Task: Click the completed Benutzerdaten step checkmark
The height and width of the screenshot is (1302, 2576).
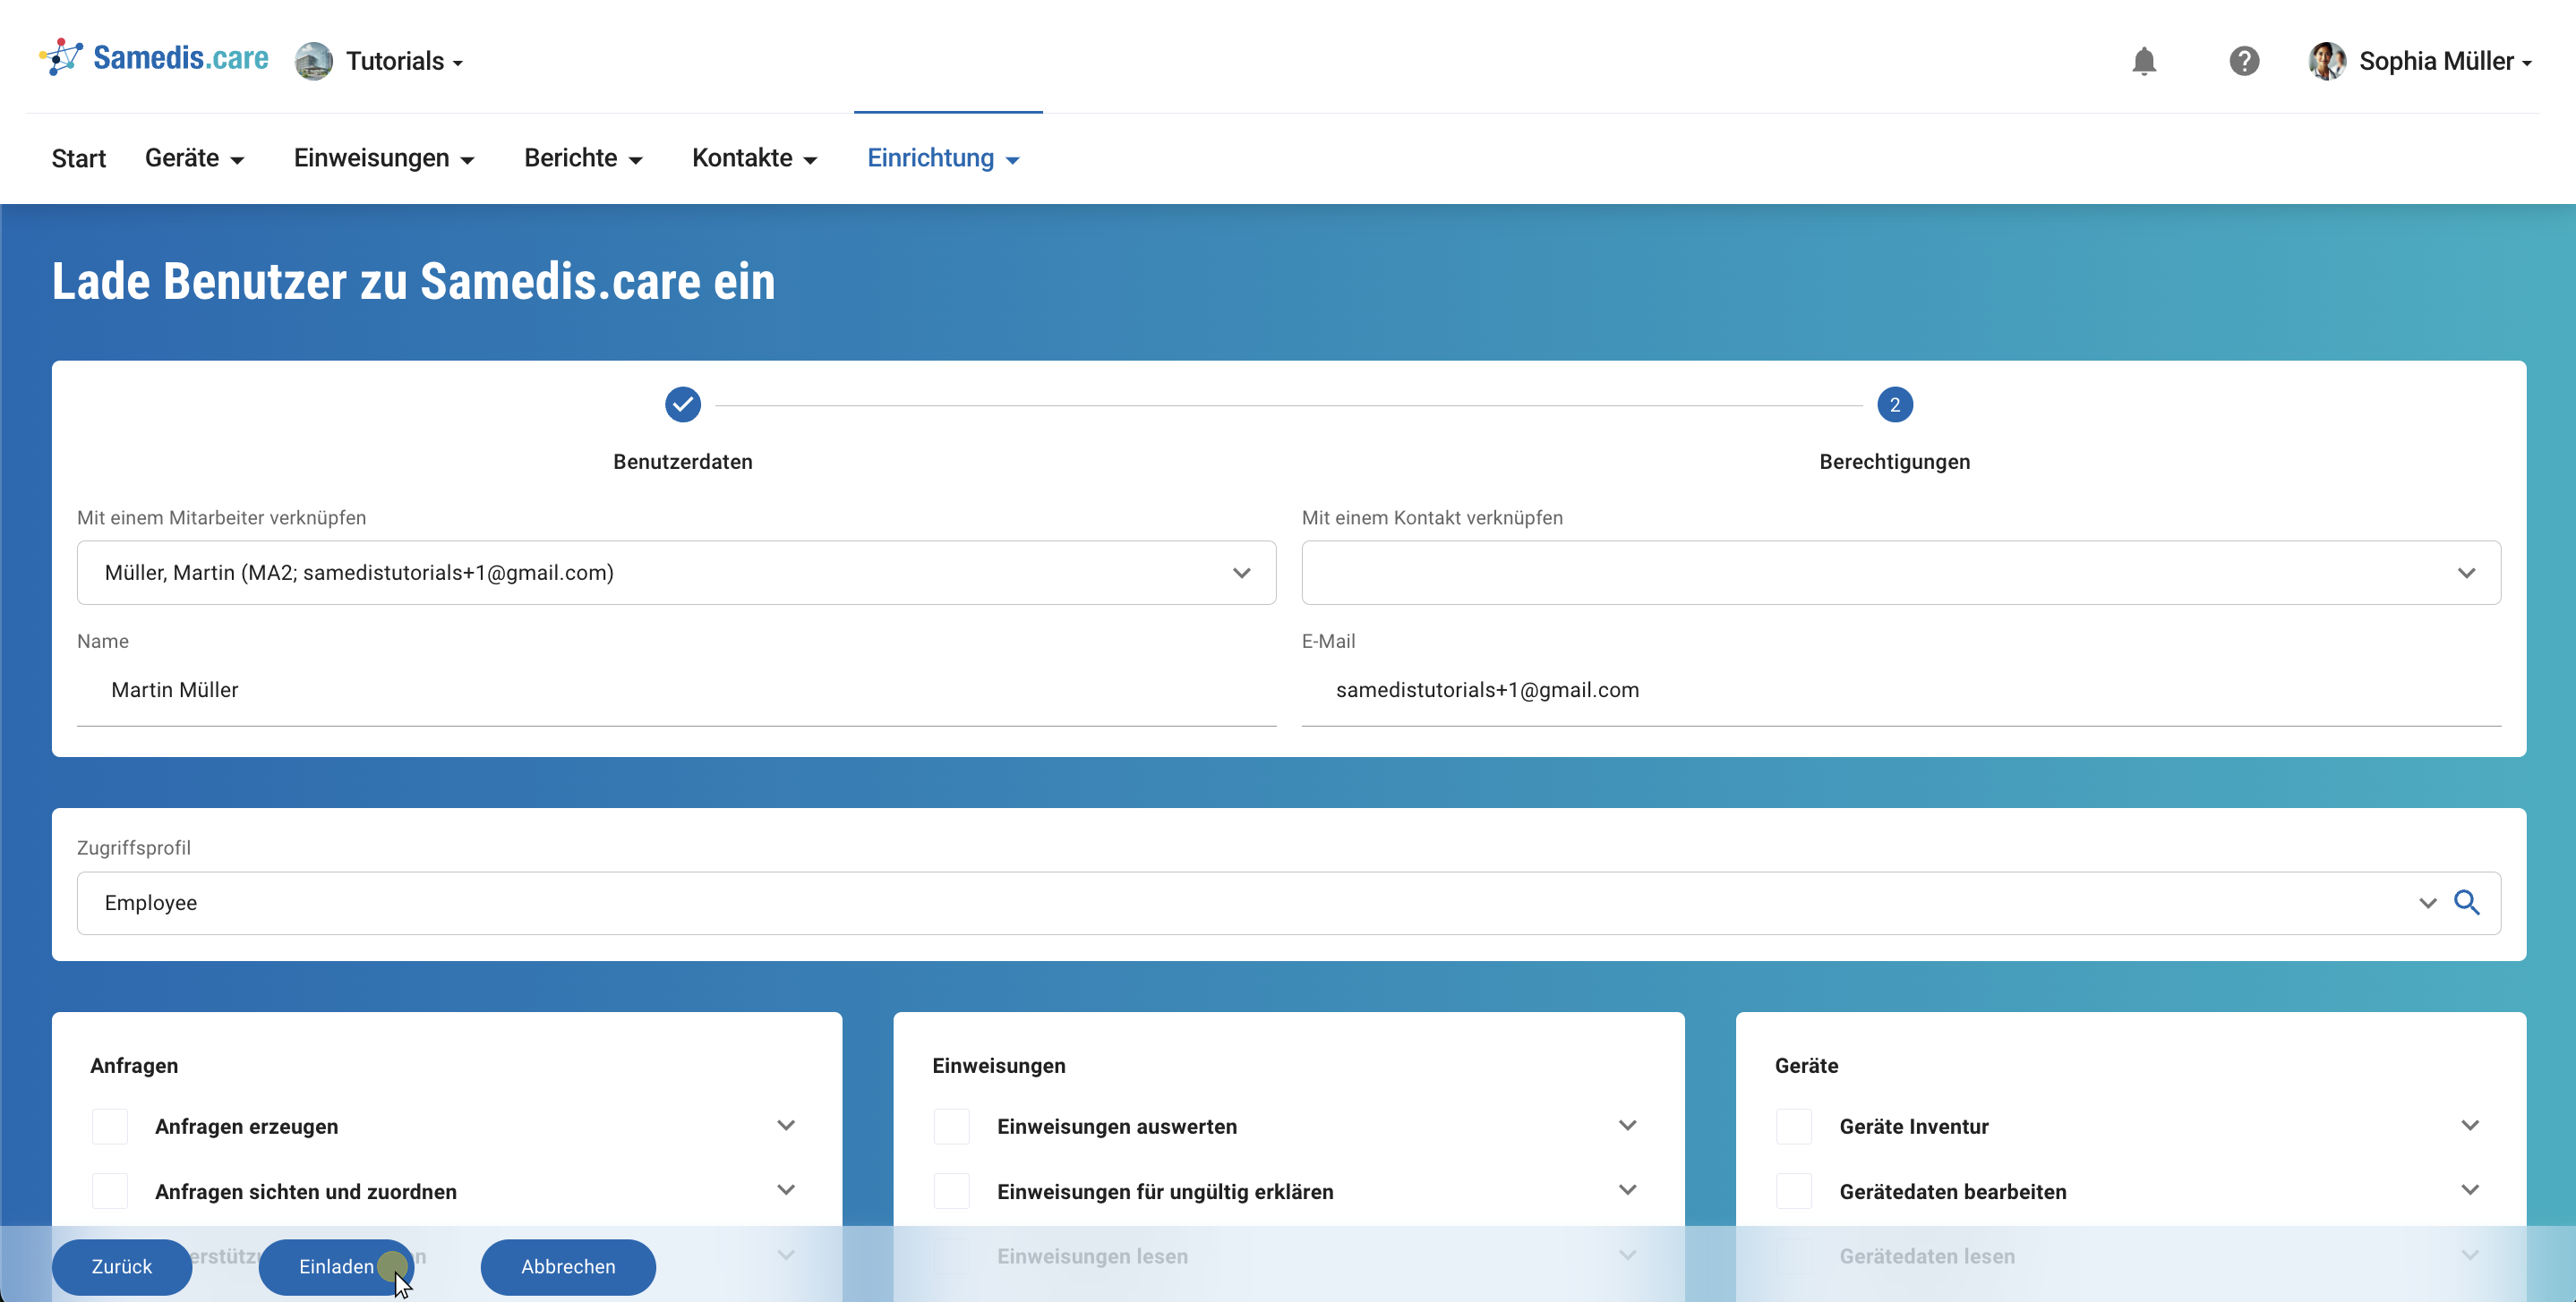Action: [682, 404]
